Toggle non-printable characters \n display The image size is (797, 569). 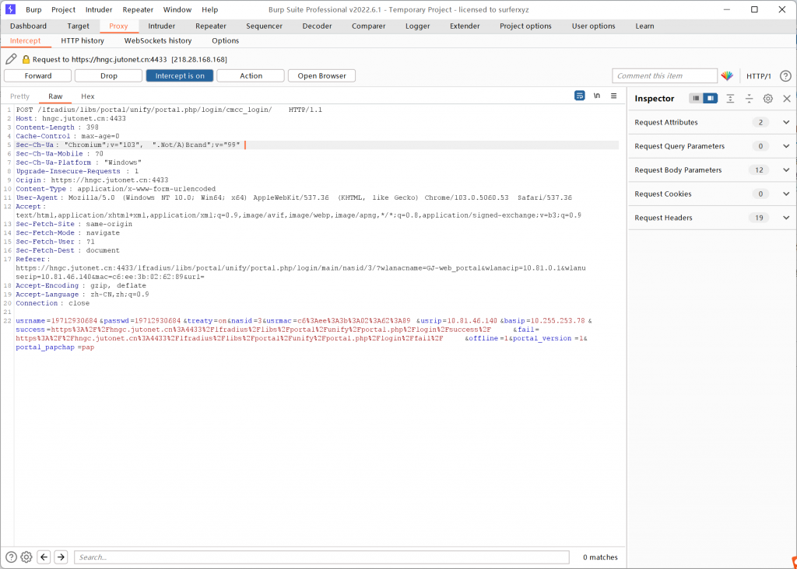click(597, 96)
